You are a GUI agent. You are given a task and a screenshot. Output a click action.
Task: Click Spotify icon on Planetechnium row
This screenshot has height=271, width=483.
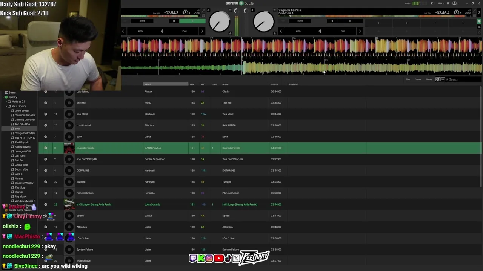coord(46,193)
